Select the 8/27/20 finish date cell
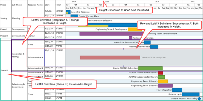The image size is (203, 101). click(x=60, y=77)
